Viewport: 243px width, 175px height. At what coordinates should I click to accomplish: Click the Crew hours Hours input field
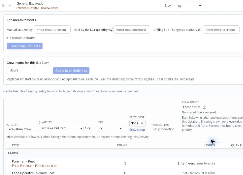(21, 70)
